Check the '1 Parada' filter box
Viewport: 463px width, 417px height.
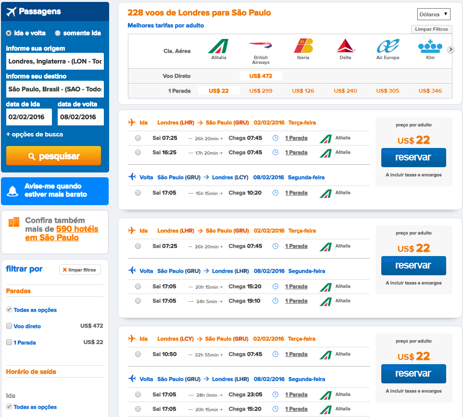coord(9,342)
